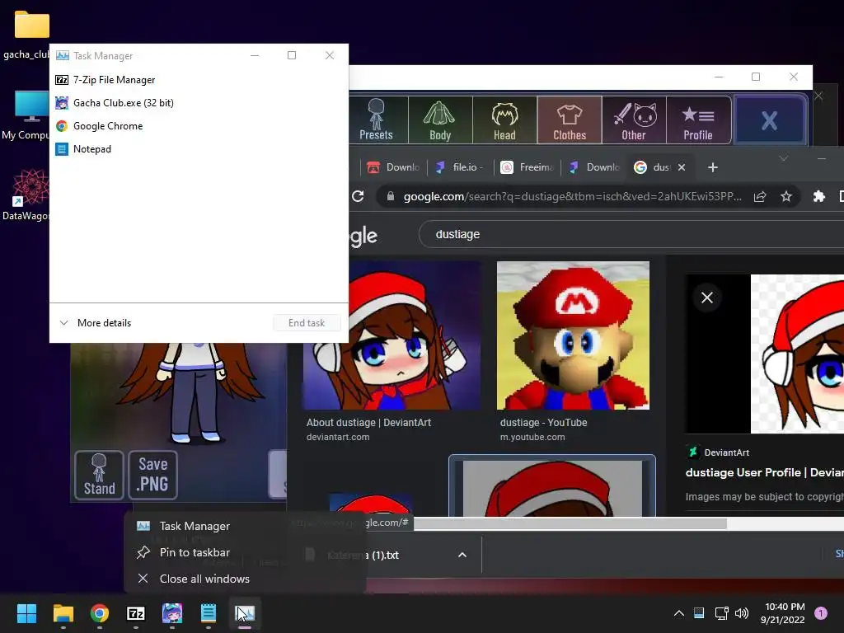Image resolution: width=844 pixels, height=633 pixels.
Task: Switch to the first Downlo Chrome tab
Action: pos(393,167)
